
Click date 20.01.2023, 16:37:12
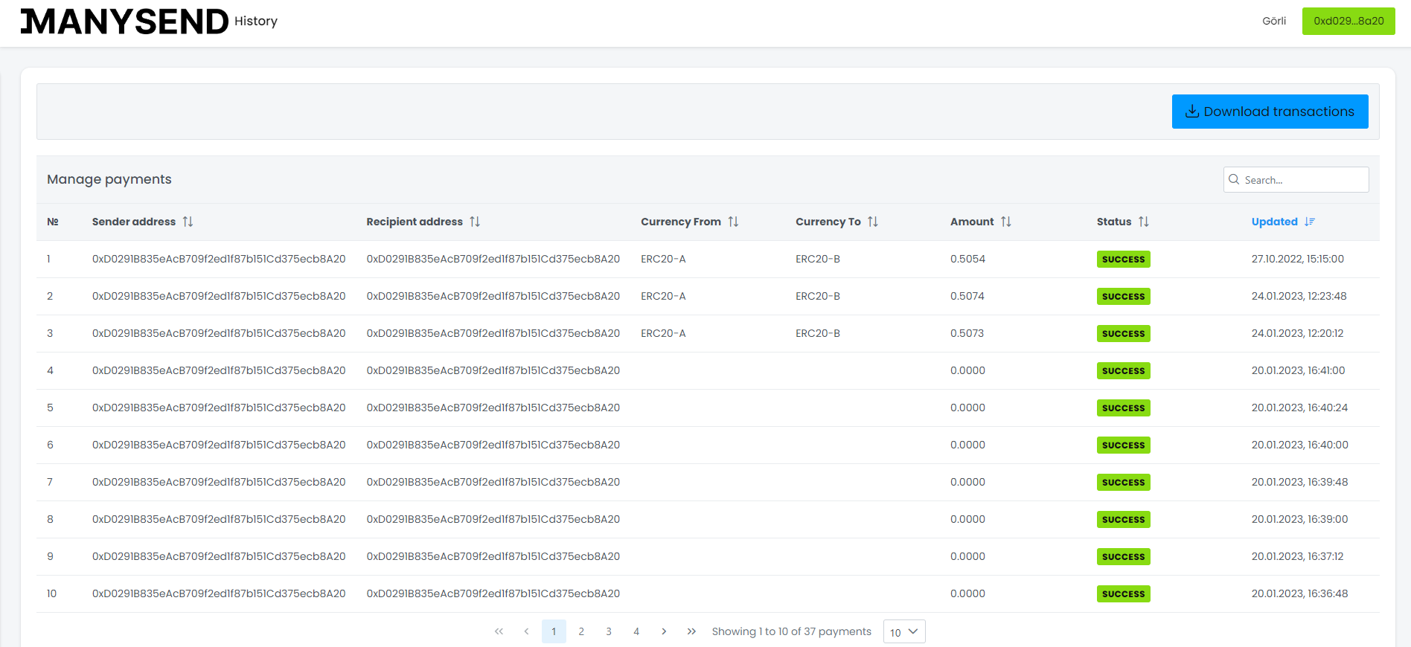pos(1298,556)
